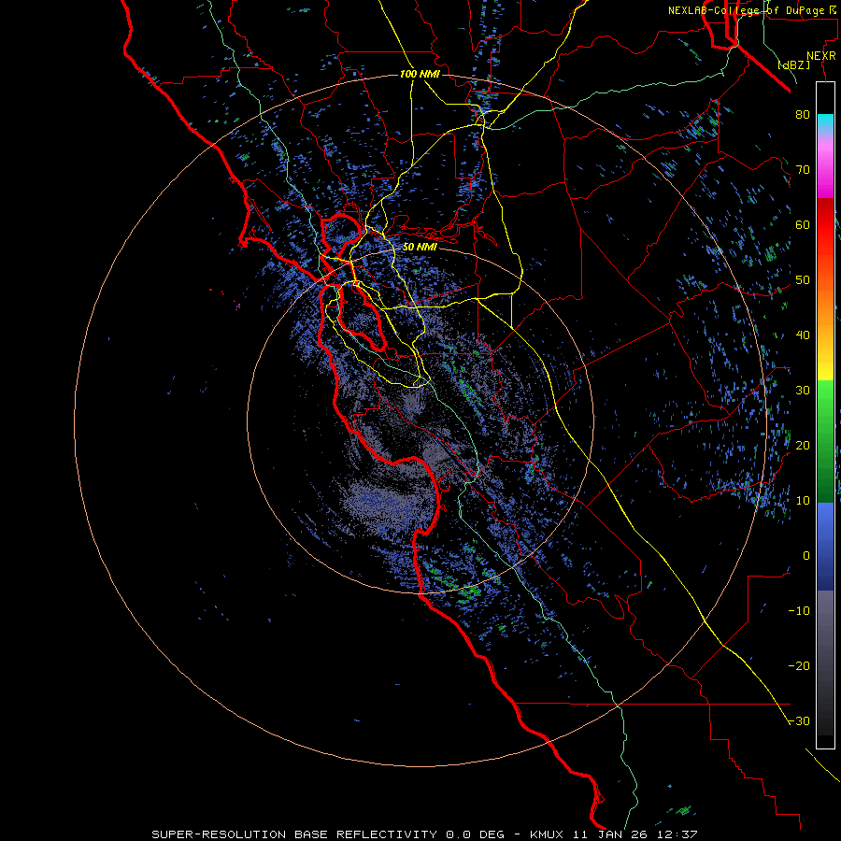Click the 50 NMI range ring label
This screenshot has height=841, width=841.
(420, 247)
